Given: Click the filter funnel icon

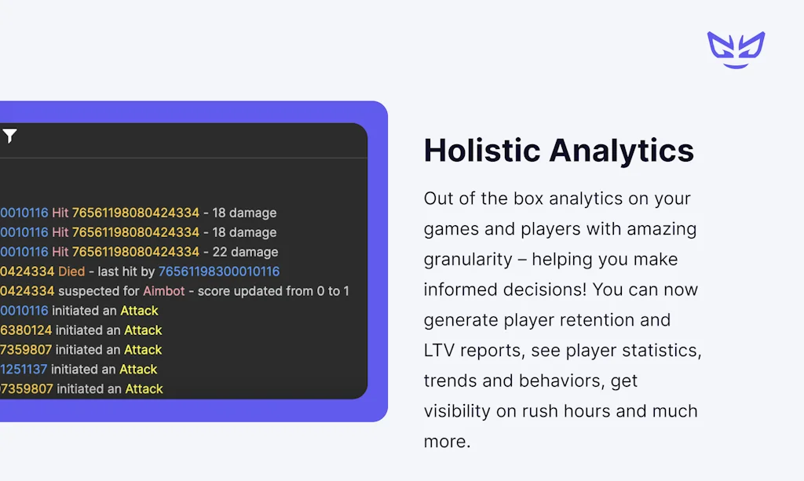Looking at the screenshot, I should click(9, 137).
